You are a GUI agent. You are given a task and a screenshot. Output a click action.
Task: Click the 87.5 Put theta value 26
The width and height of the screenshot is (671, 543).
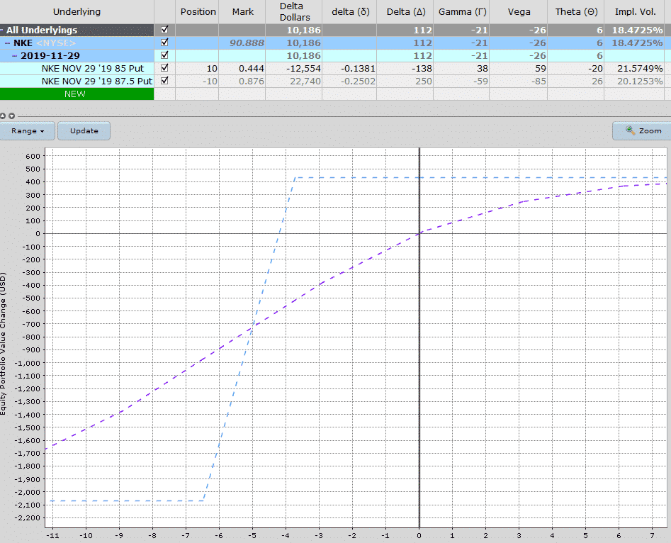point(597,82)
